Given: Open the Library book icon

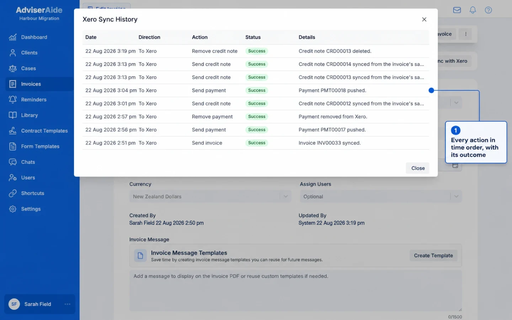Looking at the screenshot, I should click(x=13, y=115).
